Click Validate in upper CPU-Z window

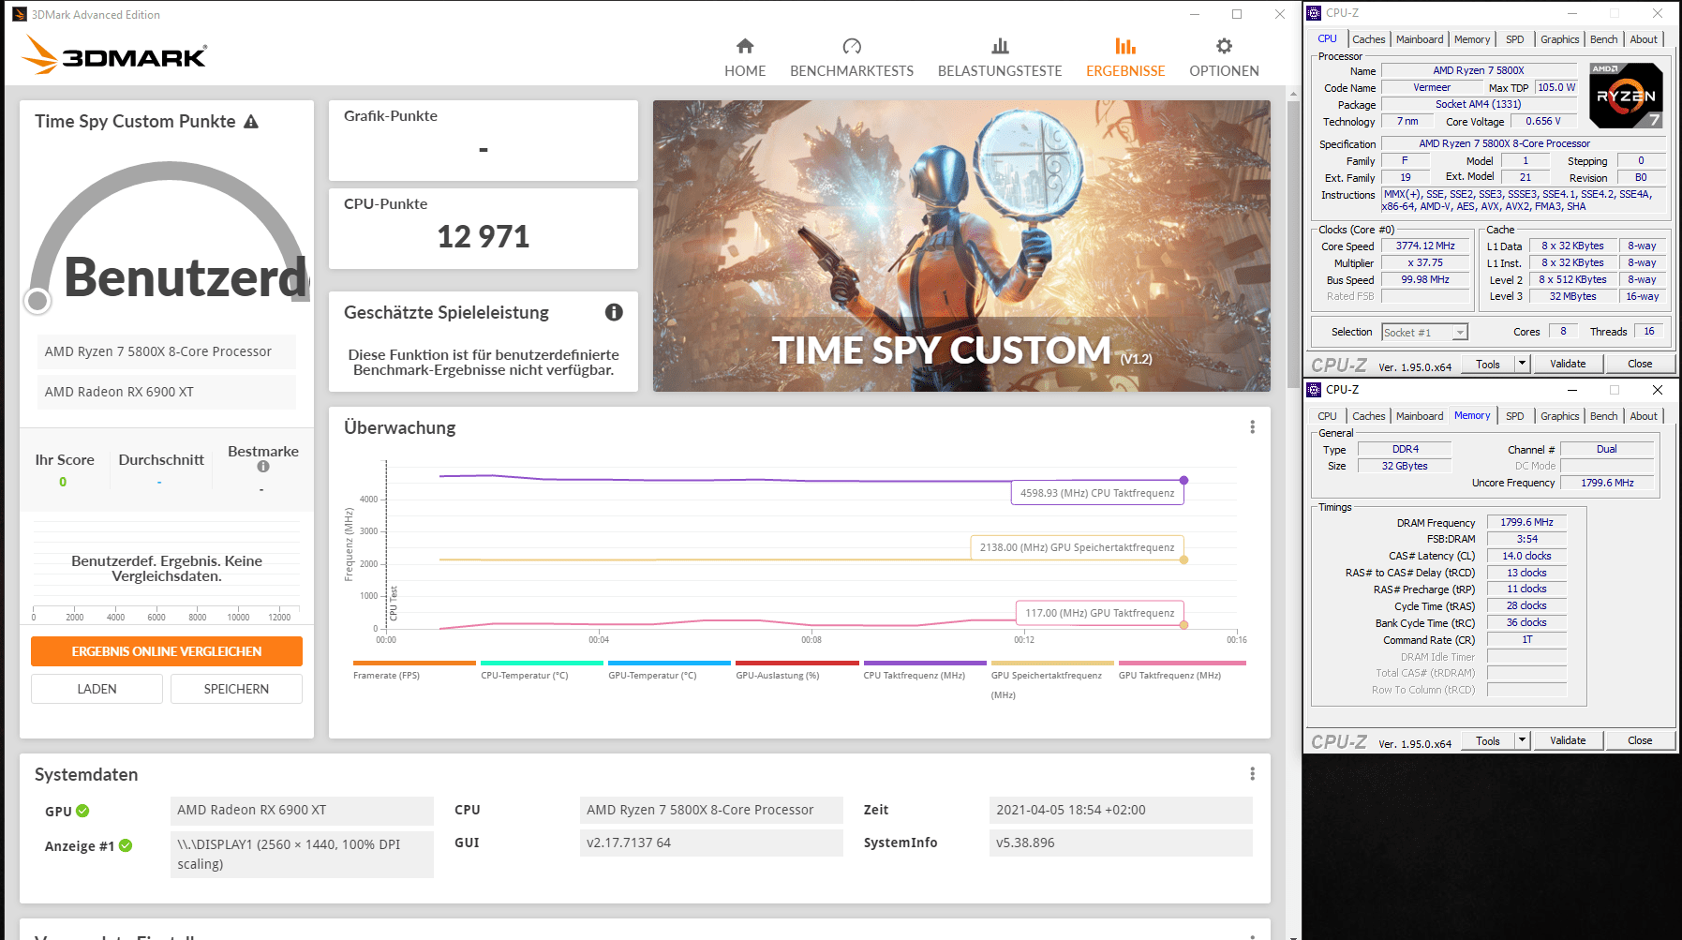click(x=1568, y=364)
